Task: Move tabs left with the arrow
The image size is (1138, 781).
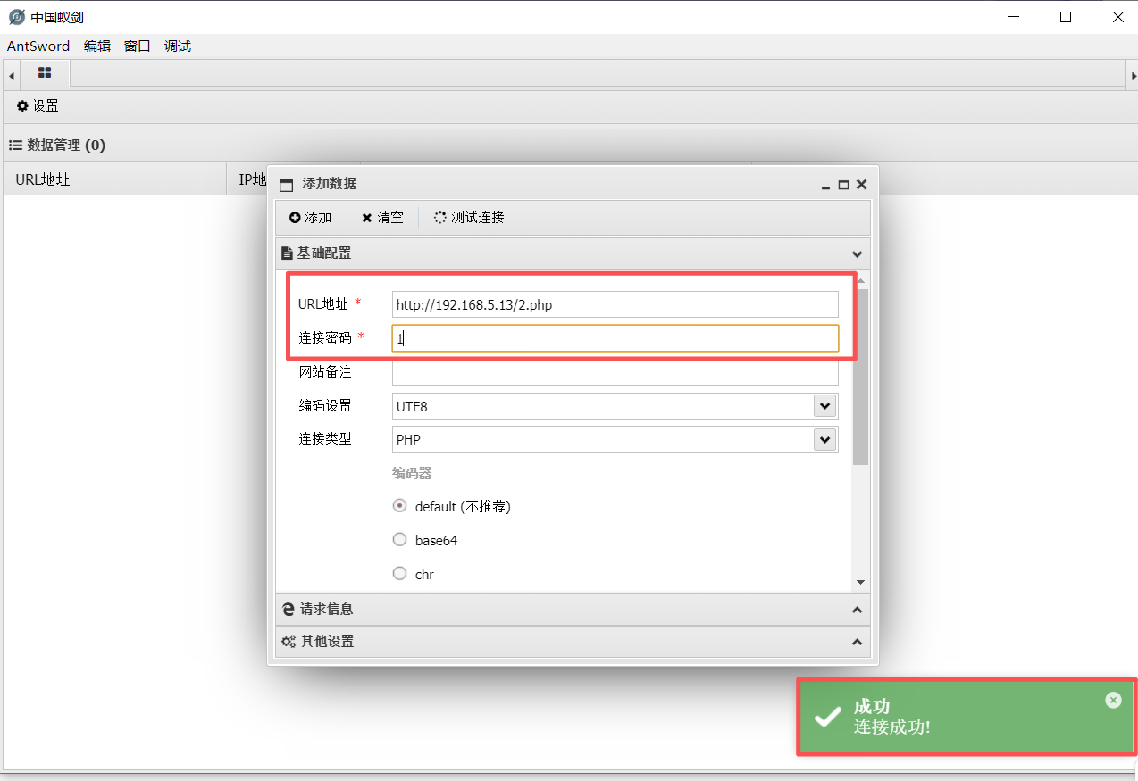Action: [x=11, y=76]
